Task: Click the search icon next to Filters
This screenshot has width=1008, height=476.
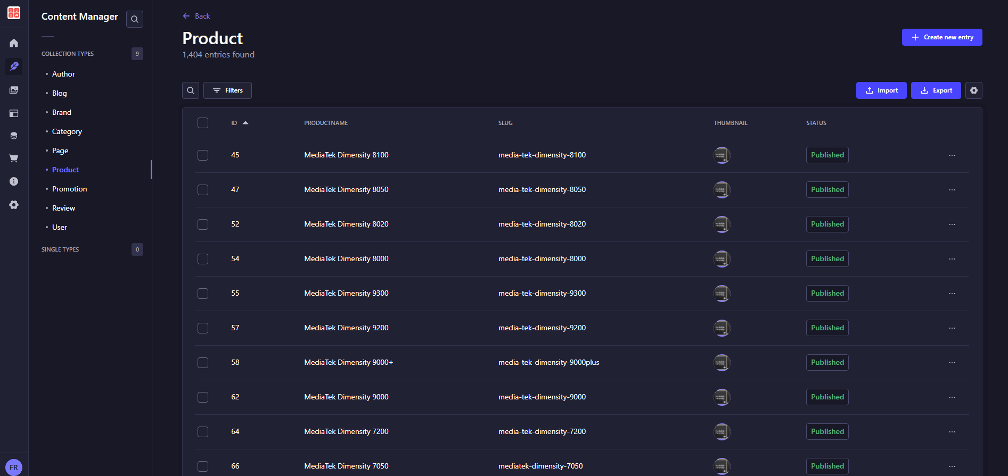Action: (191, 90)
